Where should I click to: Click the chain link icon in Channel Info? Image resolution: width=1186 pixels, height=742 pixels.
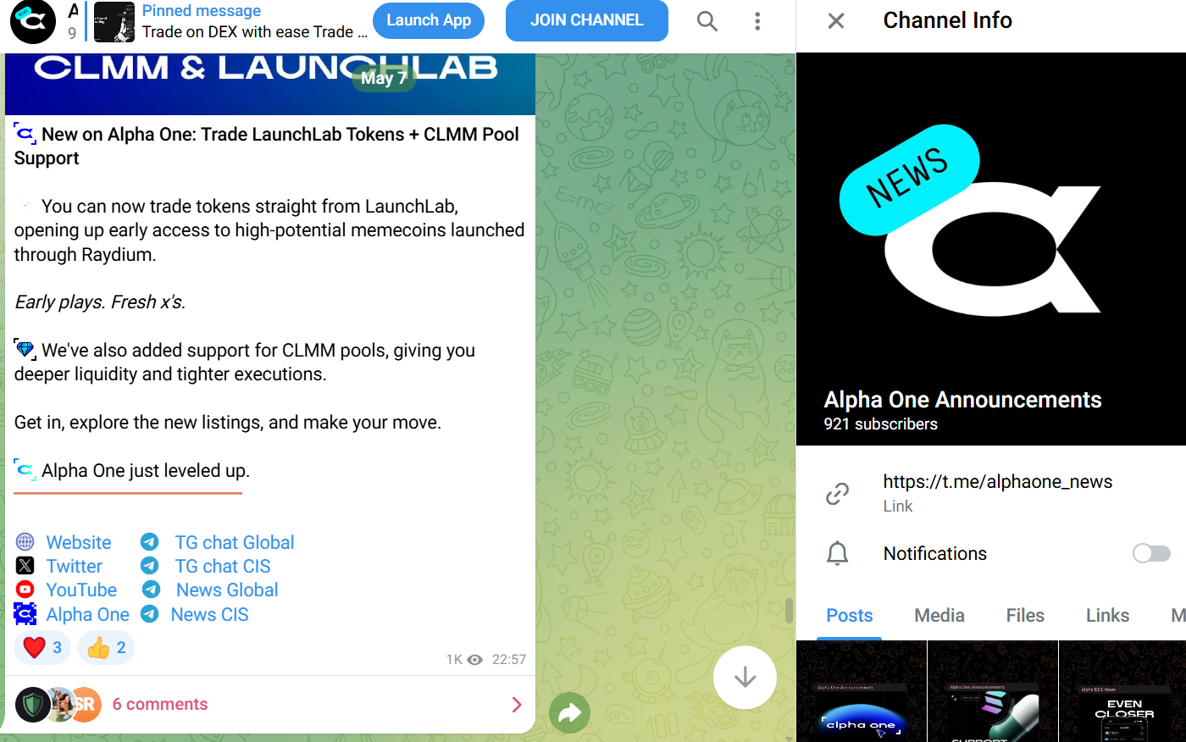tap(837, 493)
